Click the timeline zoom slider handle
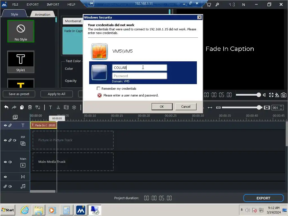The width and height of the screenshot is (288, 216). tap(259, 108)
